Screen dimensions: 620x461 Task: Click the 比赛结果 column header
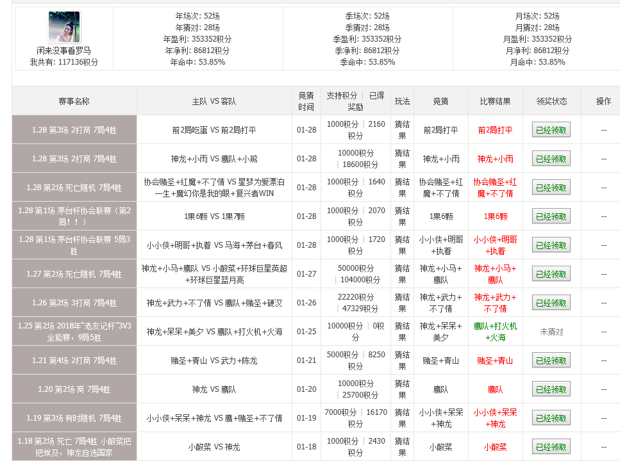coord(494,101)
